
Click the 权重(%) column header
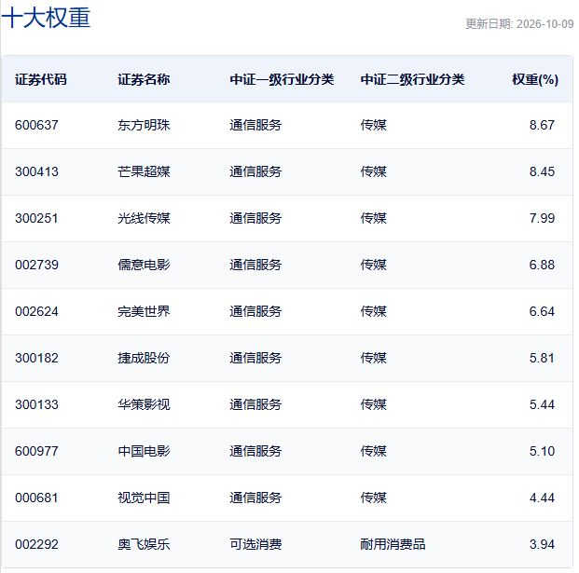click(x=535, y=79)
